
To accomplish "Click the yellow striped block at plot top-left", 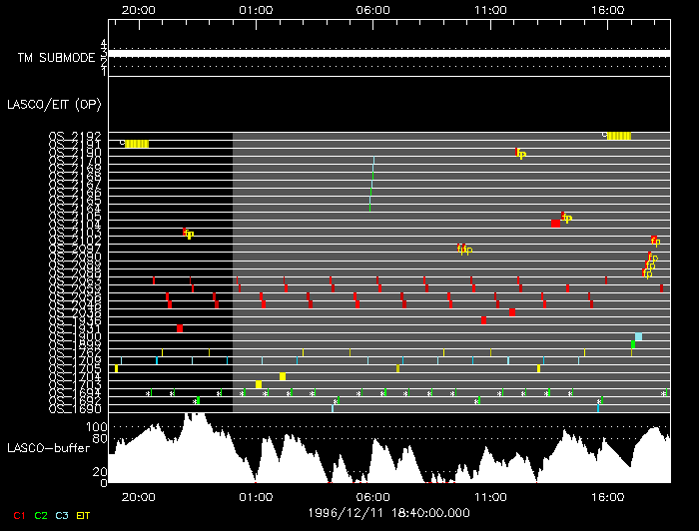I will pos(137,144).
